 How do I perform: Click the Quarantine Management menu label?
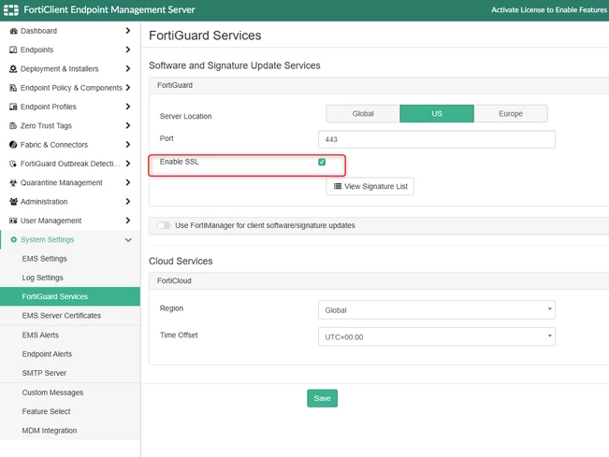(x=62, y=183)
